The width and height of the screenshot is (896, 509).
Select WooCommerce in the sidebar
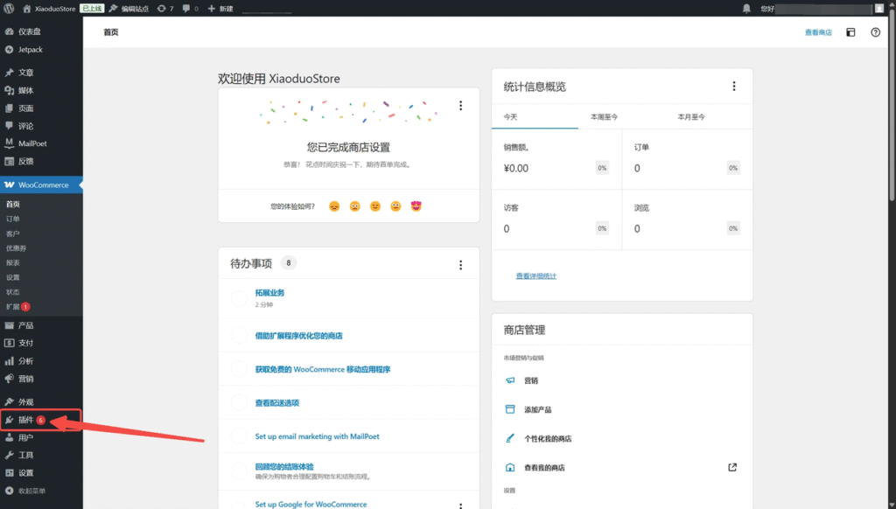tap(41, 185)
